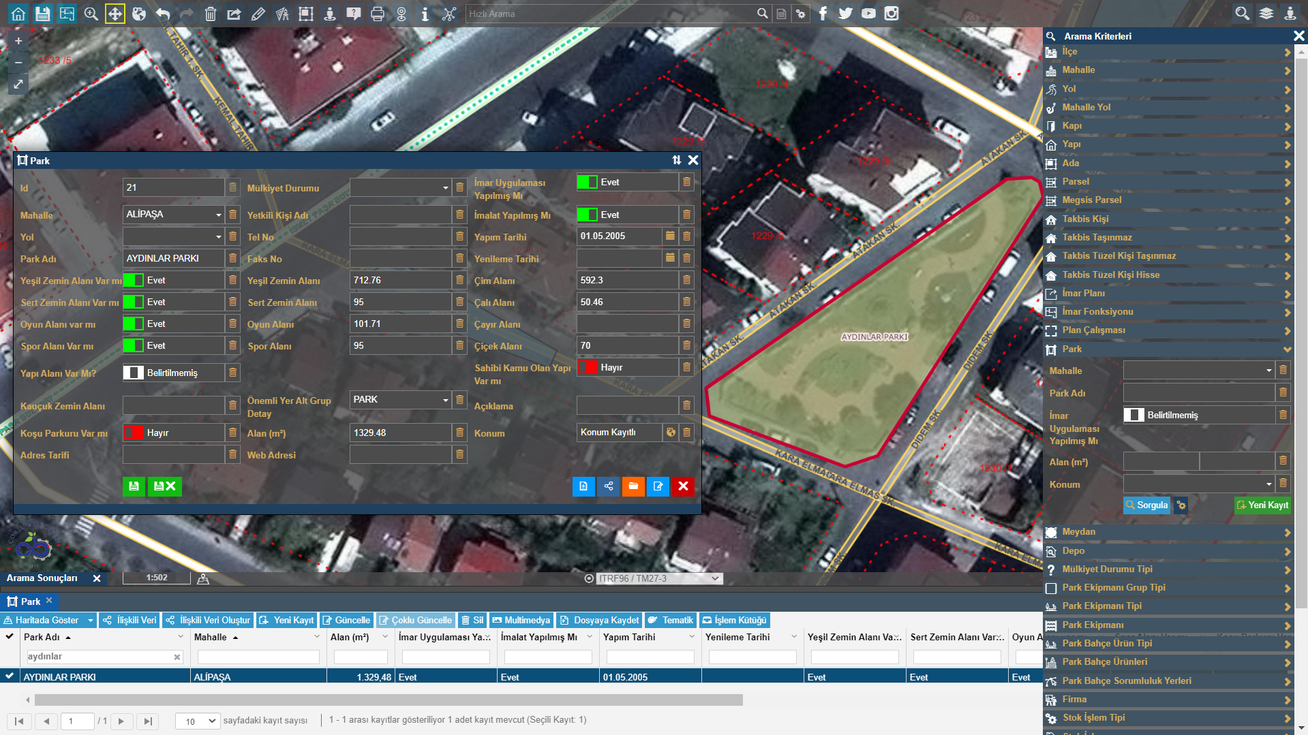Click the trash icon in the top toolbar
This screenshot has width=1308, height=735.
point(210,14)
